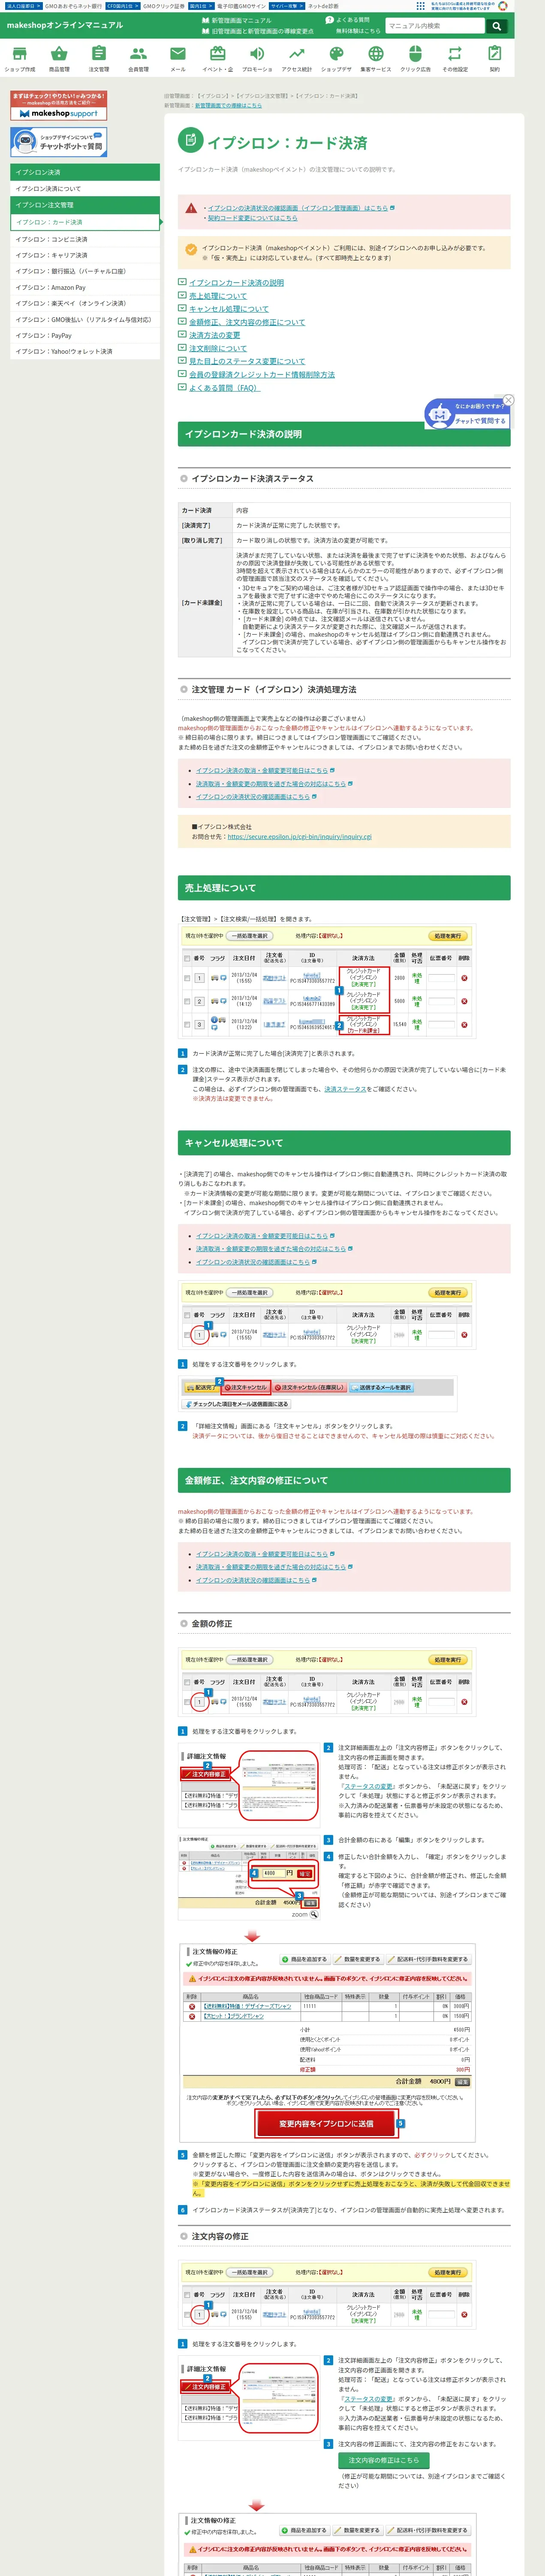Select sidebar item イプシロン：銀行振込（バーチャル口座）

coord(85,271)
